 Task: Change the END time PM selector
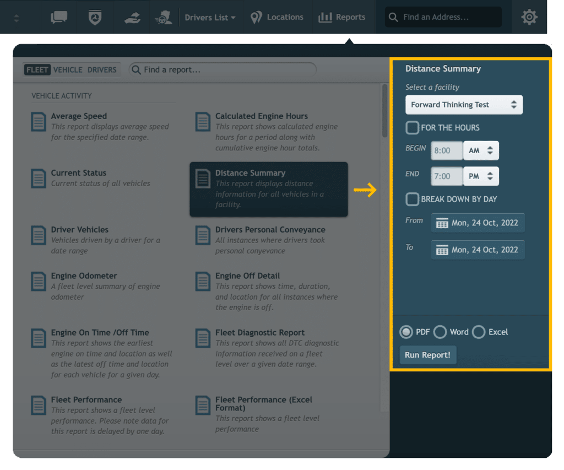click(481, 176)
